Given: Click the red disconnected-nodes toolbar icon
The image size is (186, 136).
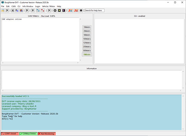Looking at the screenshot, I should click(x=43, y=10).
